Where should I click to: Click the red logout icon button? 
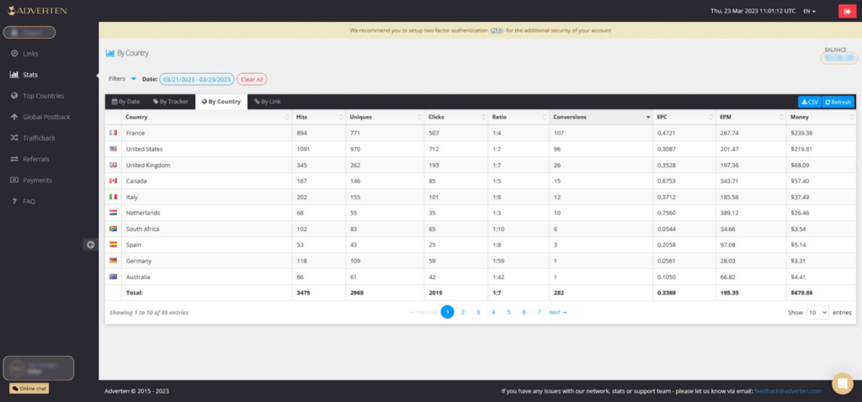coord(847,11)
